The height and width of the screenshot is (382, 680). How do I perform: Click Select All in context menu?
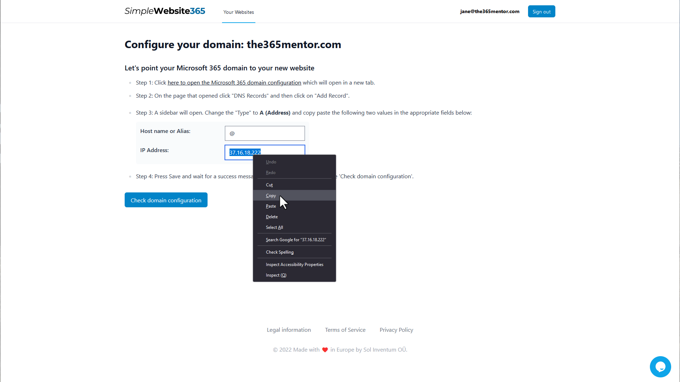tap(274, 227)
